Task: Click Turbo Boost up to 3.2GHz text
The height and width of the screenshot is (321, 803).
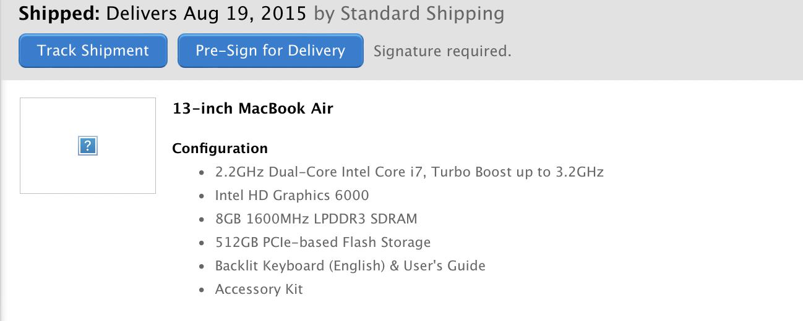Action: pyautogui.click(x=518, y=172)
